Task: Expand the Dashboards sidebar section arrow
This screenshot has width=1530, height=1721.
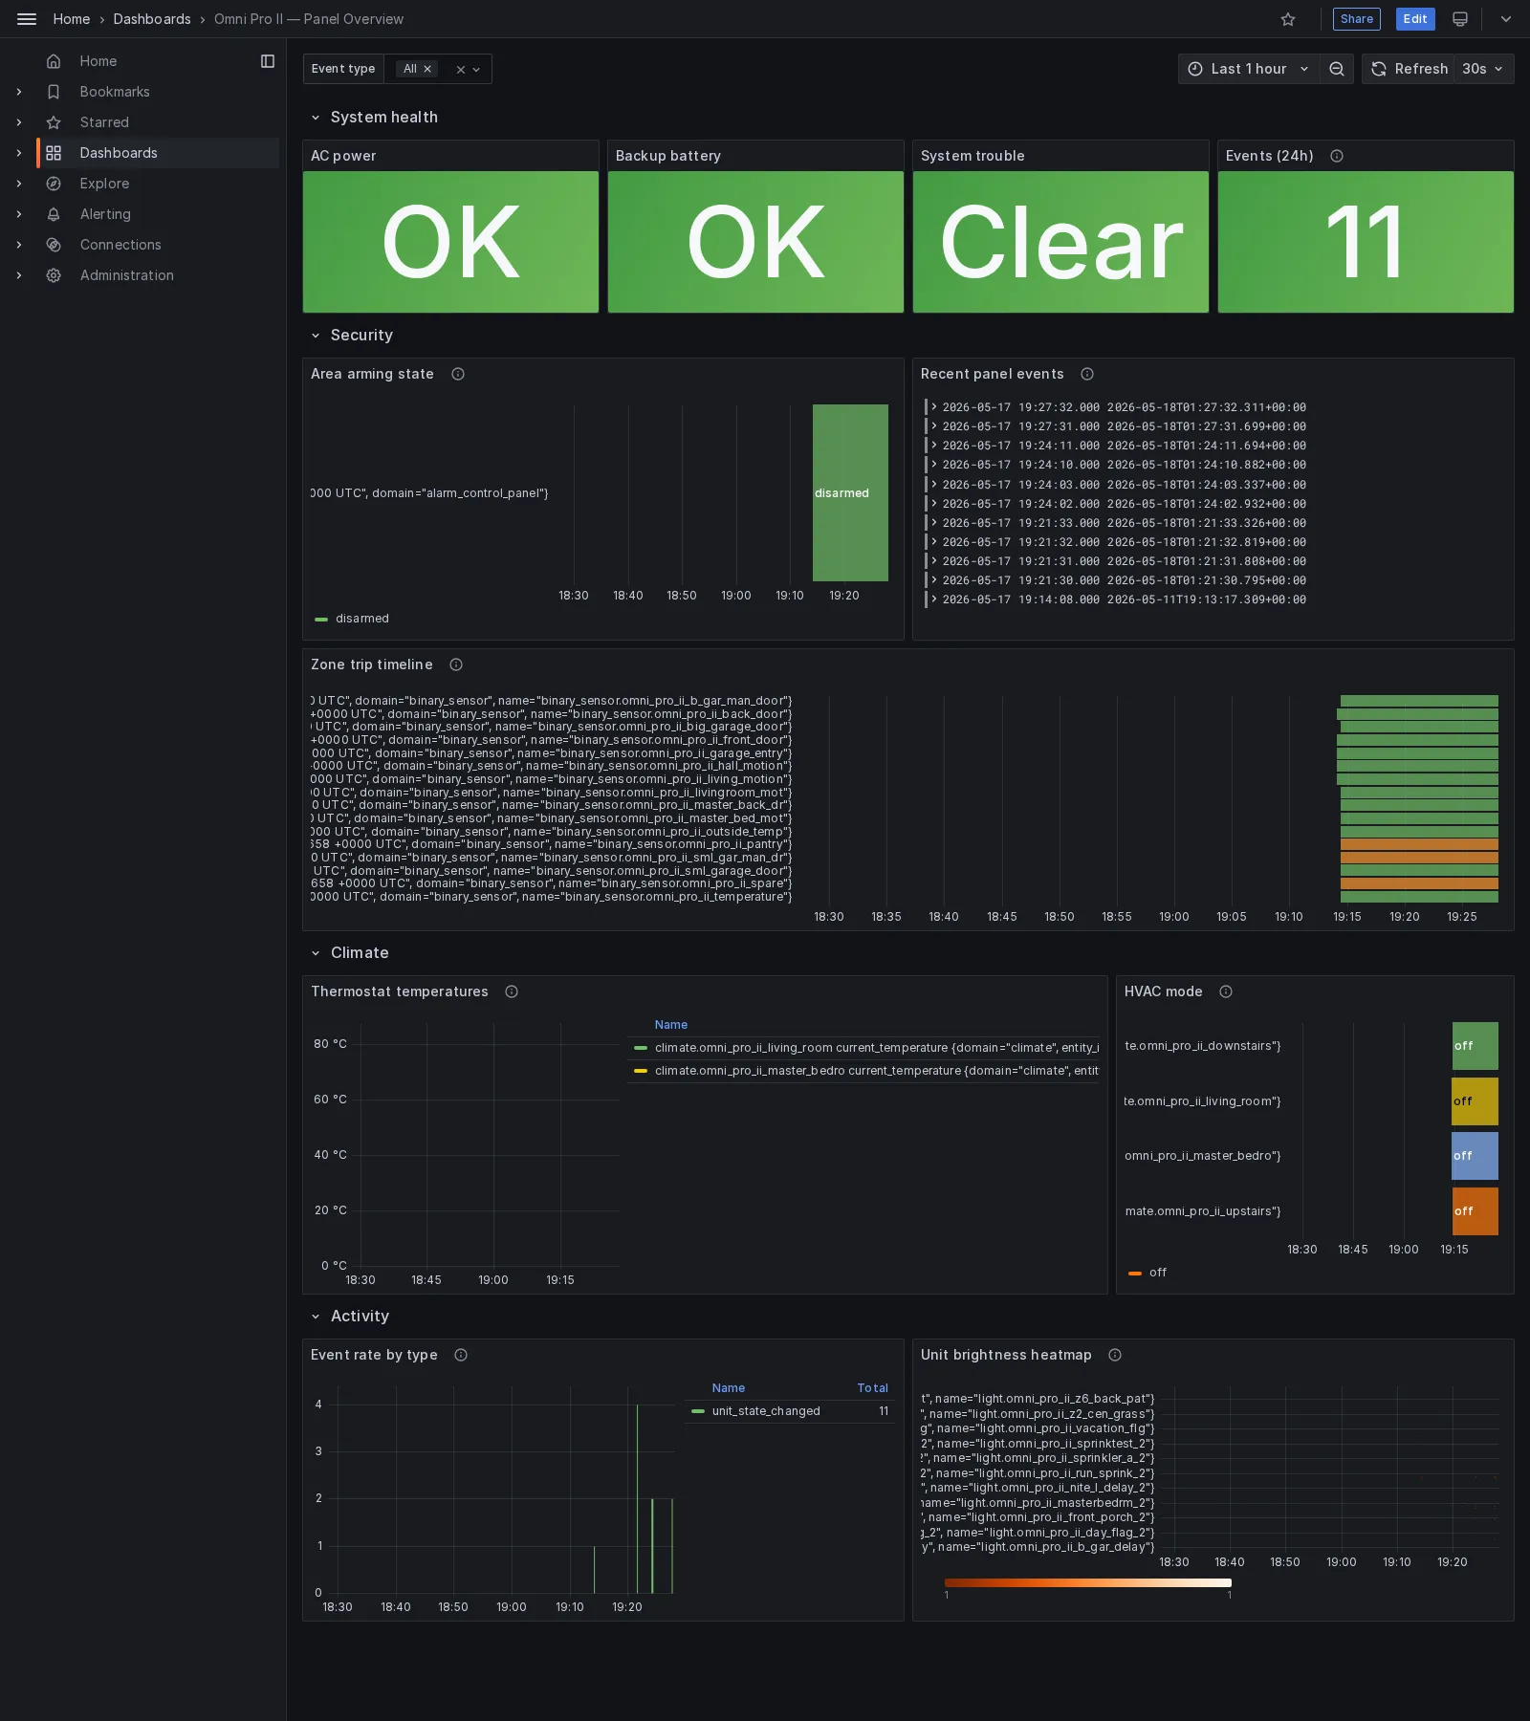Action: pos(19,153)
